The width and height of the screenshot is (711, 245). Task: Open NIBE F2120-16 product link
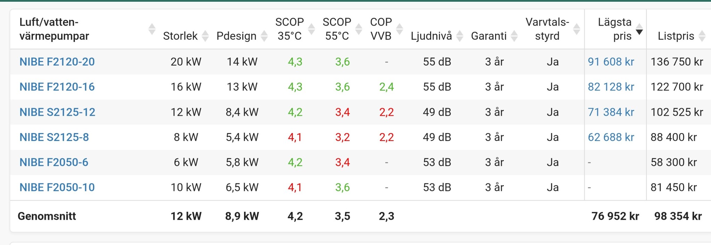coord(57,87)
